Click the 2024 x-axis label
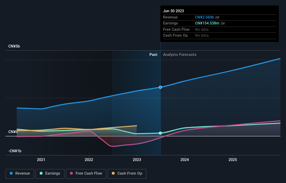This screenshot has height=183, width=286. coord(185,160)
